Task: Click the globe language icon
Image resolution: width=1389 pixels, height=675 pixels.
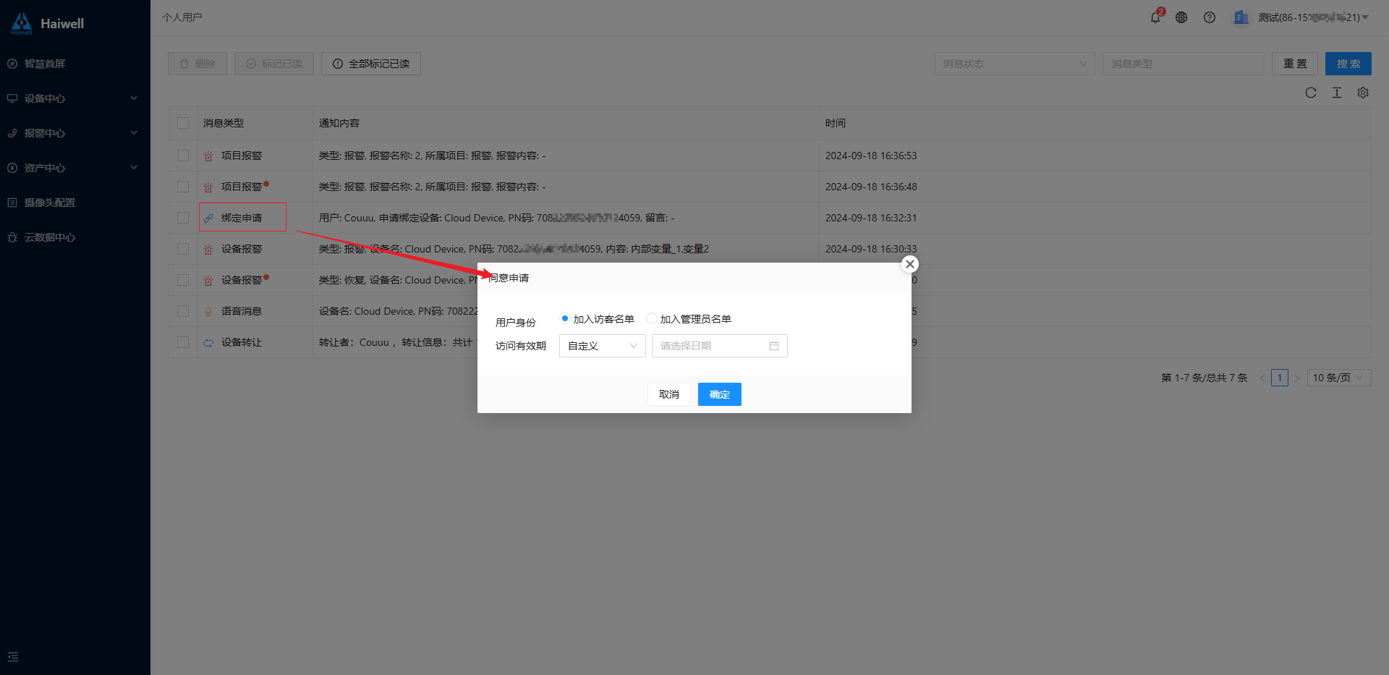Action: click(1181, 17)
